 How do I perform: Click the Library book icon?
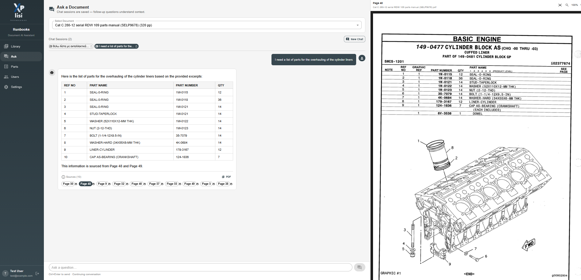point(6,46)
